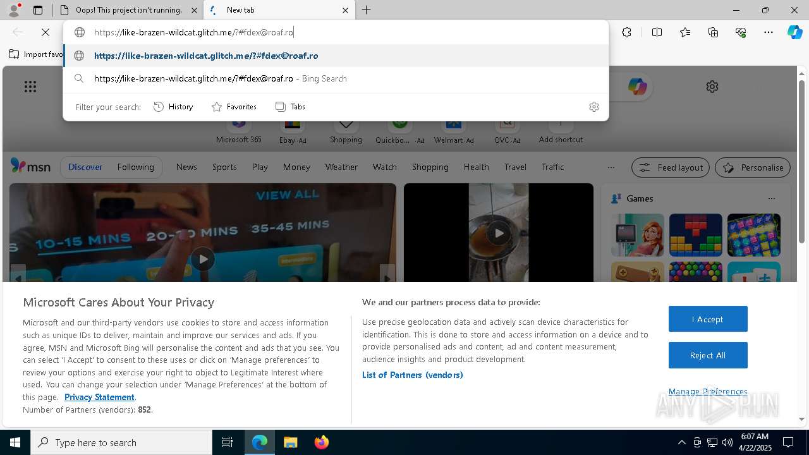
Task: Open File Explorer from the taskbar
Action: pos(290,442)
